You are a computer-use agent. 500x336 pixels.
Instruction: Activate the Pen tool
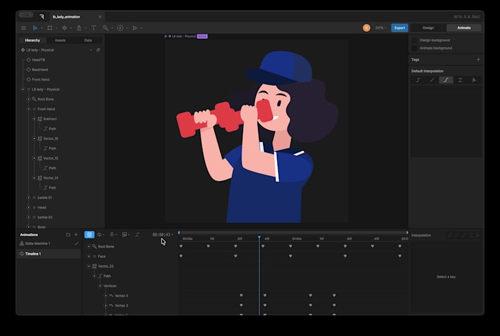click(79, 28)
